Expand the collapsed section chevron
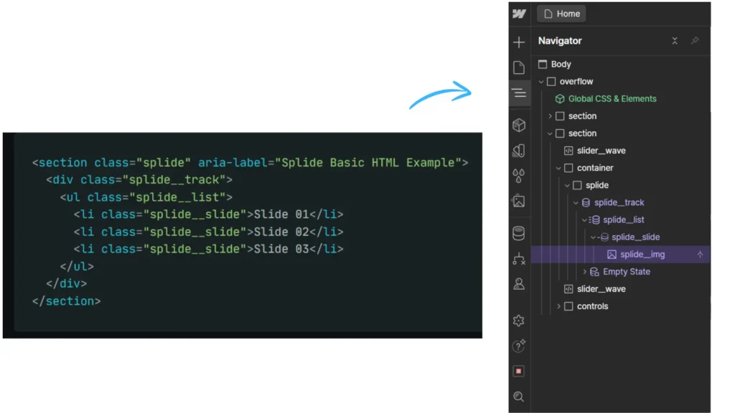Viewport: 735px width, 413px height. coord(551,116)
